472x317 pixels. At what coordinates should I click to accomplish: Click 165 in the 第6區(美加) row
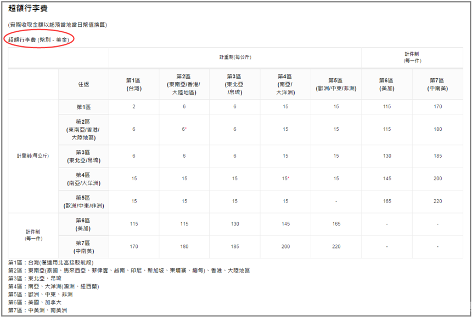(x=336, y=223)
